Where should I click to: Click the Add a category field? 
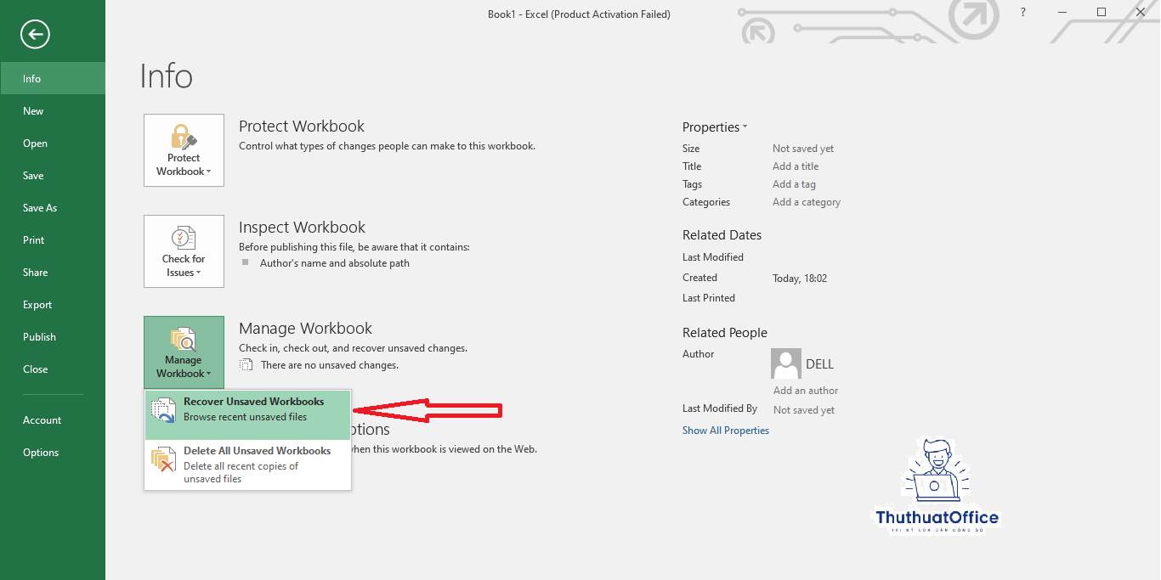coord(807,202)
